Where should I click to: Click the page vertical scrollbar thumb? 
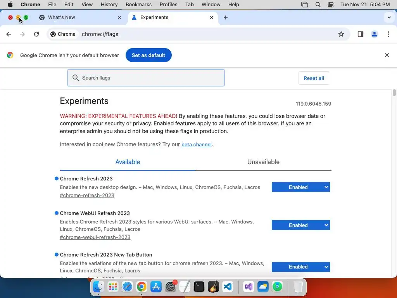click(x=394, y=93)
